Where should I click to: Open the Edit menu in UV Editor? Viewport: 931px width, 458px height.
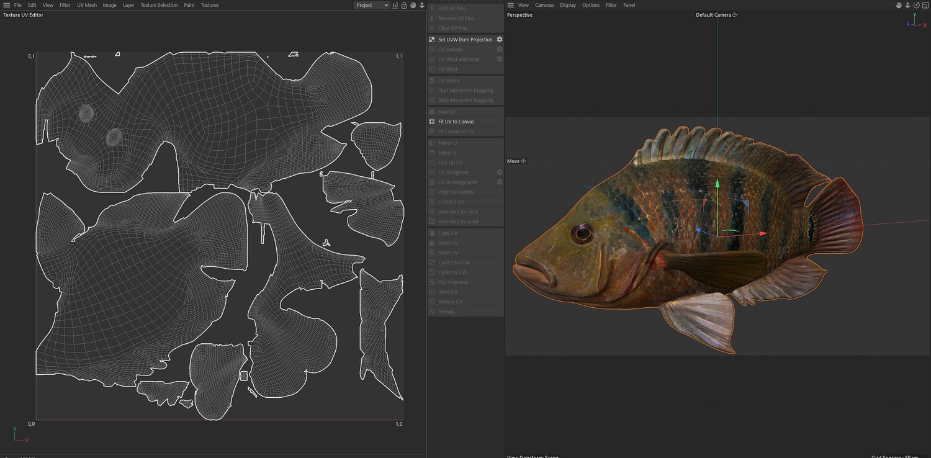tap(32, 5)
